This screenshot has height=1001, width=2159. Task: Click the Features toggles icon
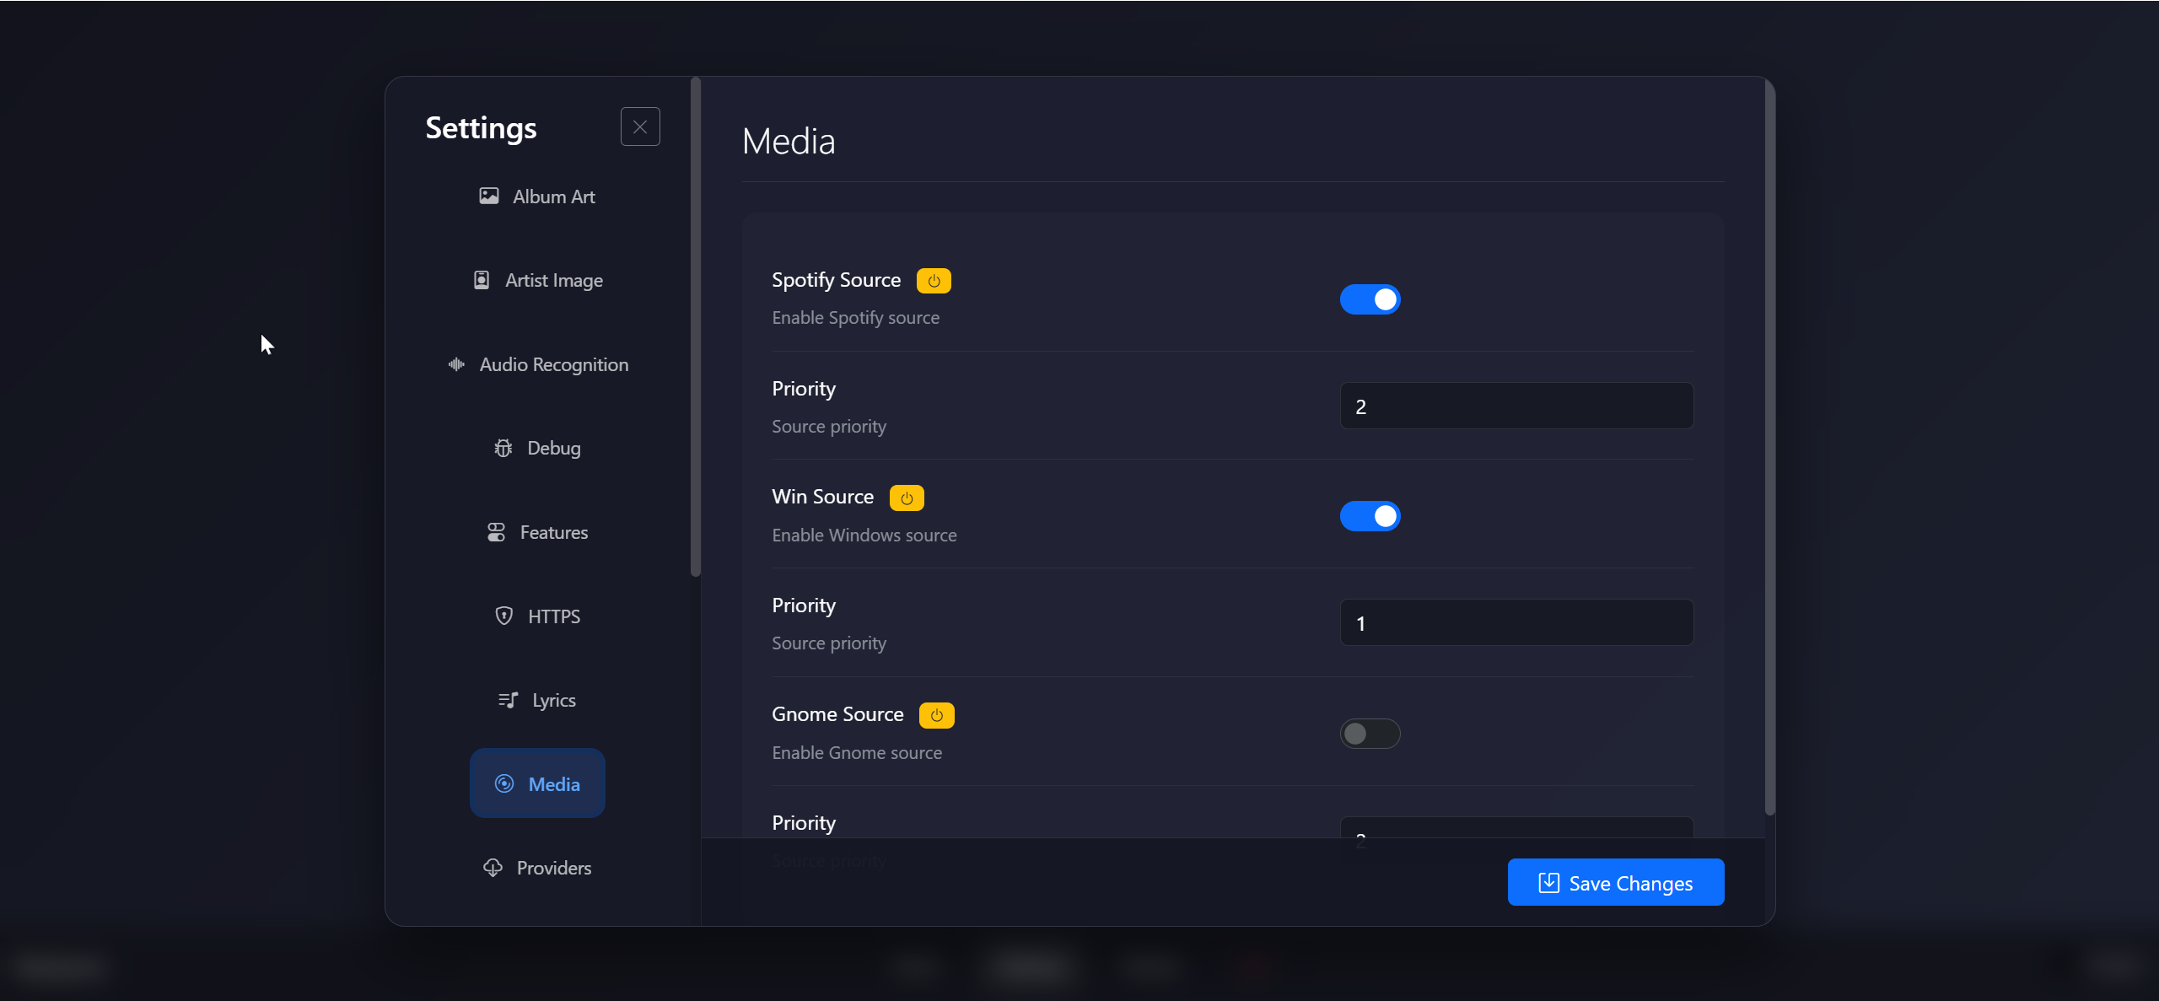496,532
